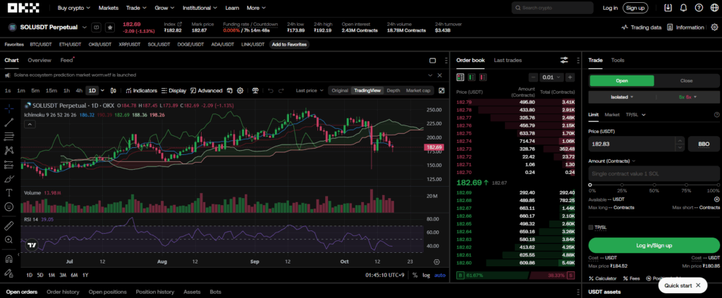Add SOLUSDT to favorites with star
The width and height of the screenshot is (722, 298).
[110, 27]
